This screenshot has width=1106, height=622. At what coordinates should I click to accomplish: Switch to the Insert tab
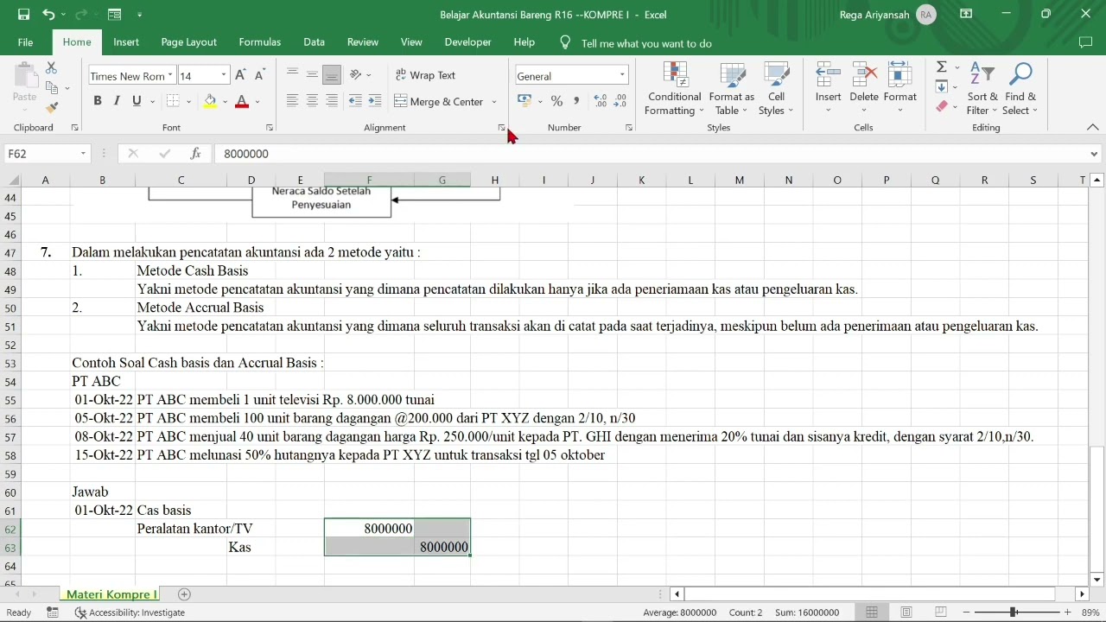(126, 42)
